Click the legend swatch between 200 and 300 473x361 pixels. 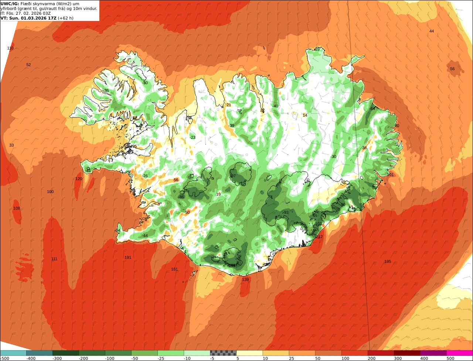[x=381, y=353]
